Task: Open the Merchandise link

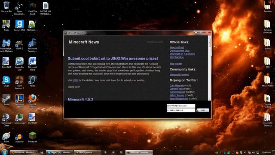Action: (x=177, y=57)
